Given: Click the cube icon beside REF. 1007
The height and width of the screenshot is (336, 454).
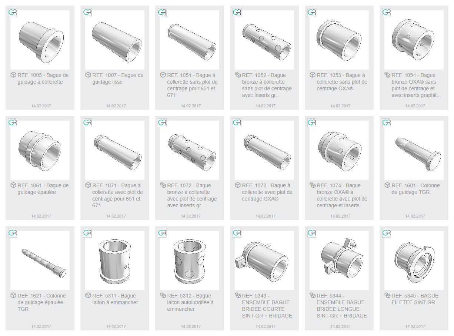Looking at the screenshot, I should pyautogui.click(x=88, y=75).
